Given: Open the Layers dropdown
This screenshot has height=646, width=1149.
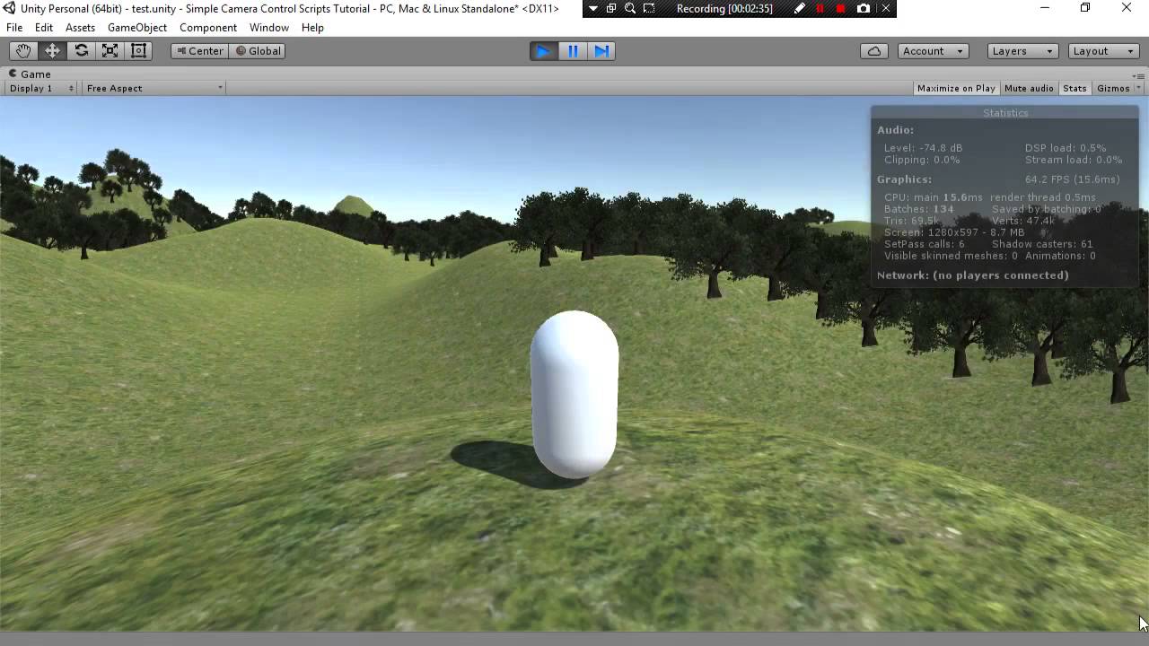Looking at the screenshot, I should click(x=1022, y=51).
